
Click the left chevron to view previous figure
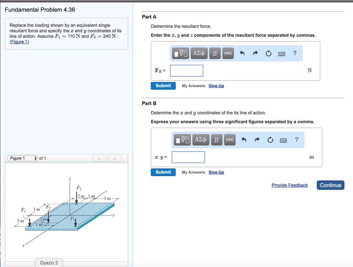pos(99,158)
